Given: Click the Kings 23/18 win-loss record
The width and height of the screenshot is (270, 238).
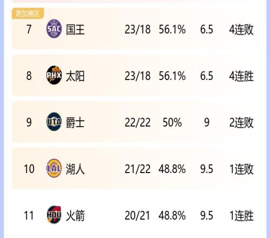Looking at the screenshot, I should [138, 29].
